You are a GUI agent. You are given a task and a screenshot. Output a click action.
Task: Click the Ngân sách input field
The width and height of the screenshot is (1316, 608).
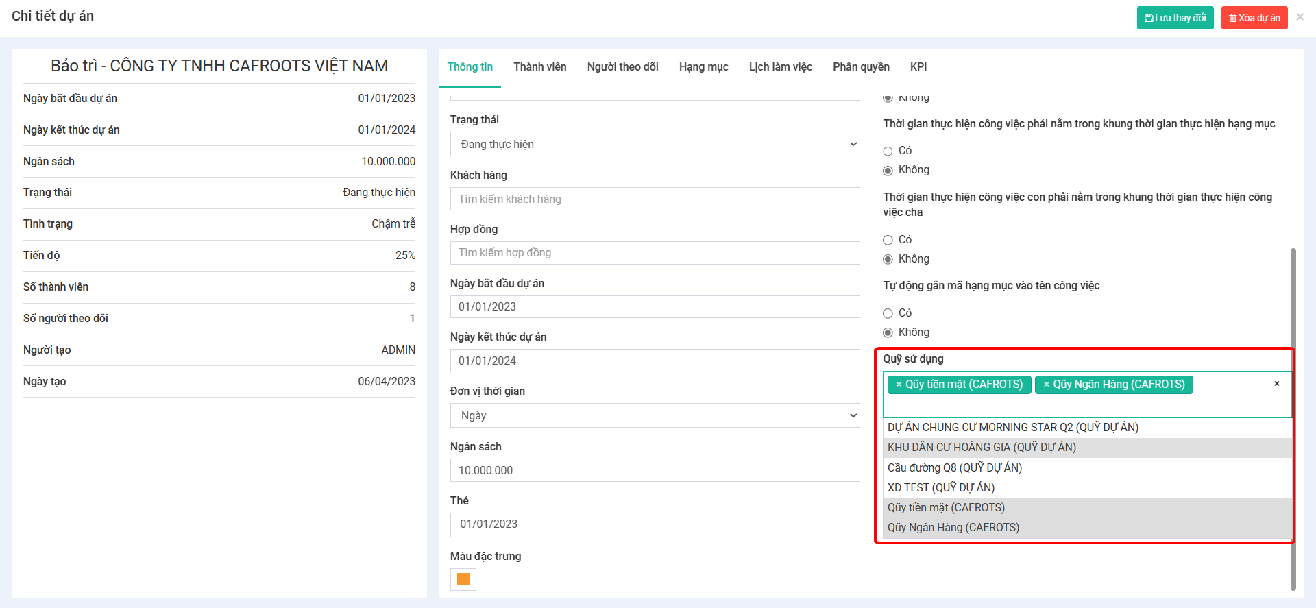coord(655,470)
